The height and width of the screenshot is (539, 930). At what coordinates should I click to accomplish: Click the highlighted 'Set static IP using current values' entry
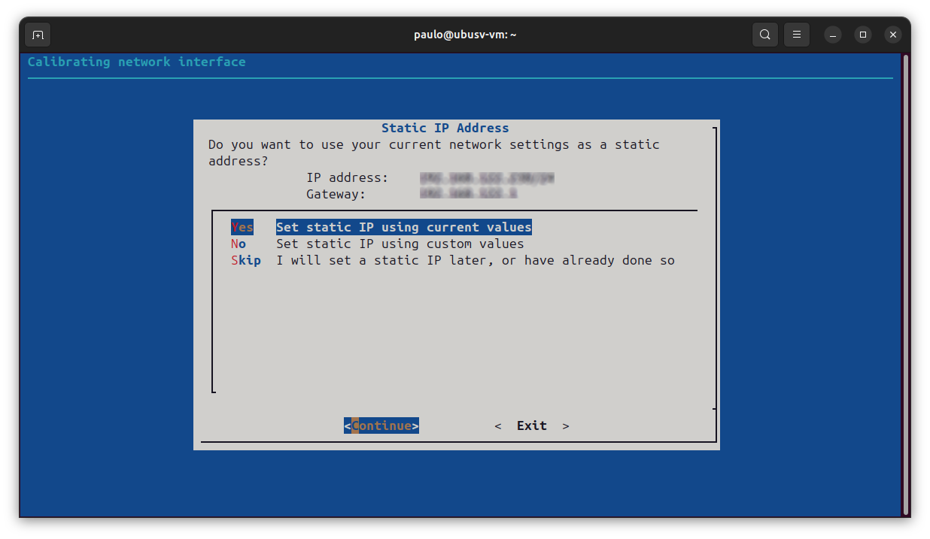403,226
